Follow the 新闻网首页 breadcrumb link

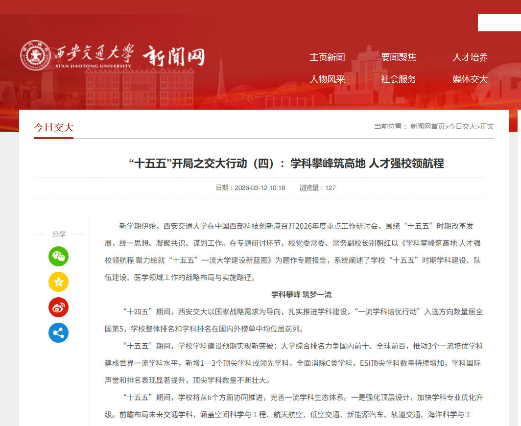(427, 126)
